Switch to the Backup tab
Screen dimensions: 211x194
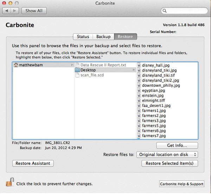point(103,36)
